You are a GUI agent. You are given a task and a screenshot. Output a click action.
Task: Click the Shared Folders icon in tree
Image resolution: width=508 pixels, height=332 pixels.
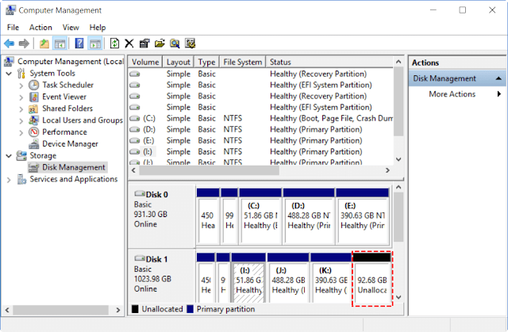pyautogui.click(x=33, y=109)
